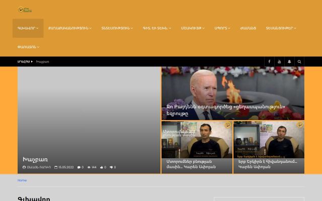Open Երբ Երկիրն է հիվանդանում article title
Viewport: 322px width, 201px height.
268,164
